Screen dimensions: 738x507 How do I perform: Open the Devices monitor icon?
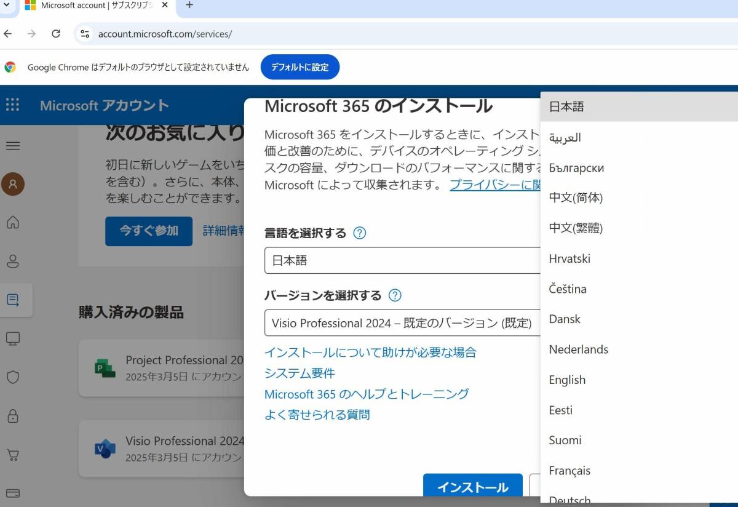point(12,338)
